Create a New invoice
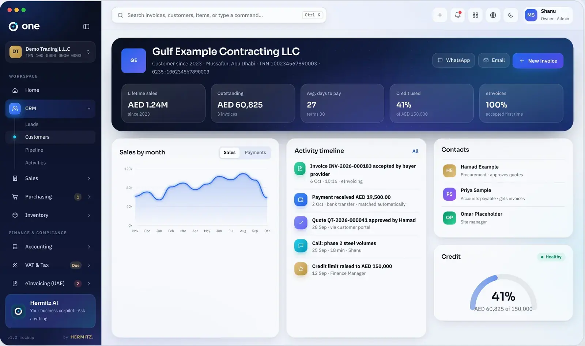585x346 pixels. pos(538,61)
